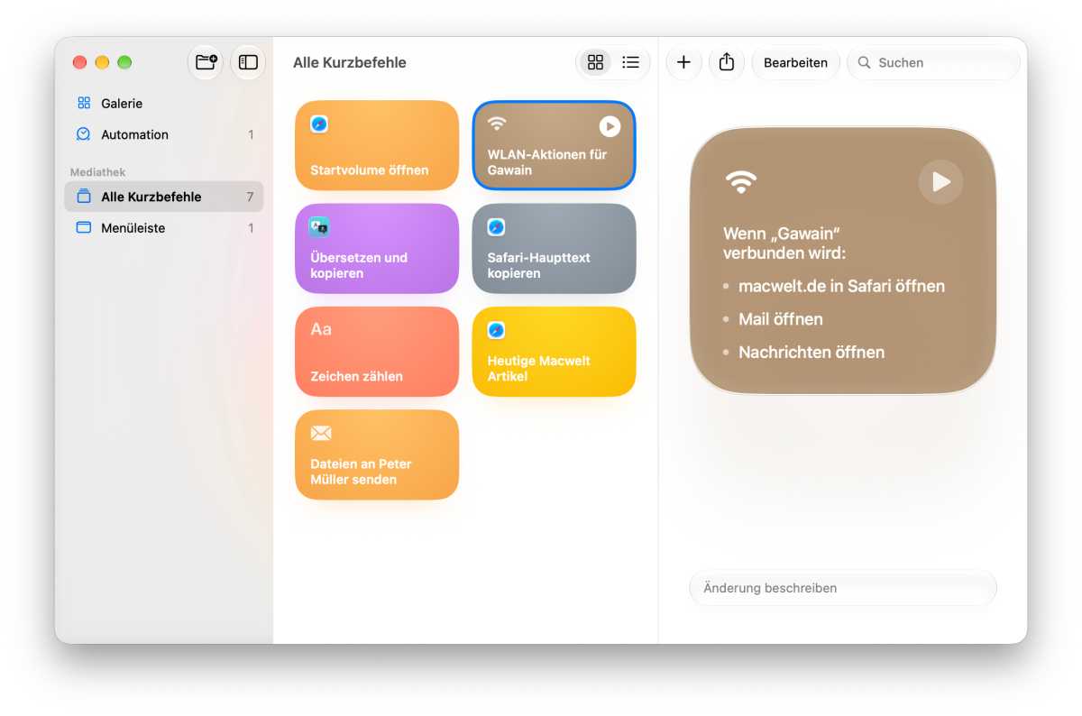Run WLAN-Aktionen für Gawain via play button
Image resolution: width=1082 pixels, height=716 pixels.
[x=610, y=126]
